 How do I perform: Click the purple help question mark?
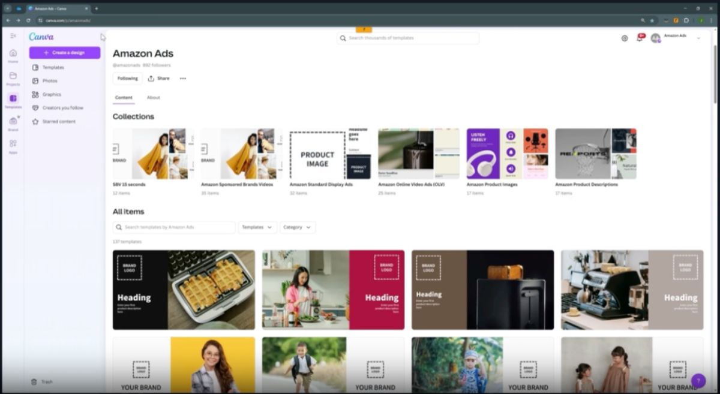[x=698, y=381]
